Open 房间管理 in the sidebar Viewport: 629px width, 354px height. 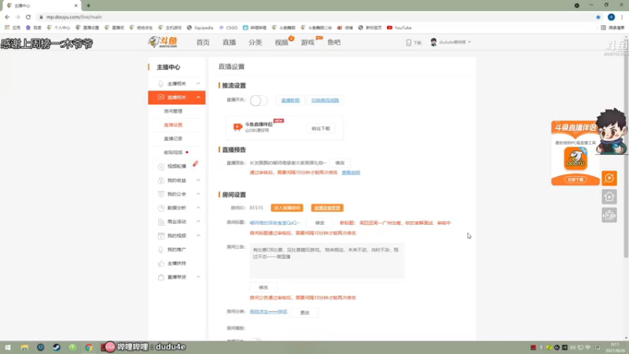[x=173, y=111]
